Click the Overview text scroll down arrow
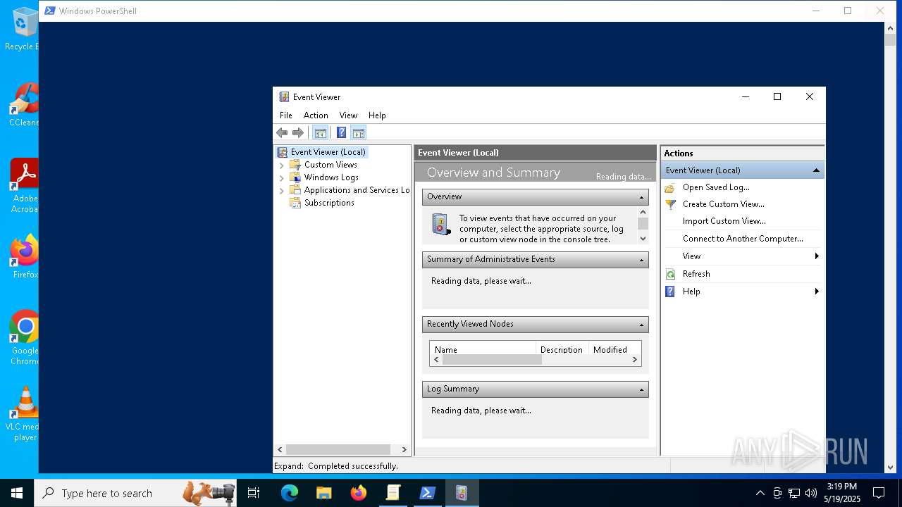The height and width of the screenshot is (507, 902). (643, 239)
